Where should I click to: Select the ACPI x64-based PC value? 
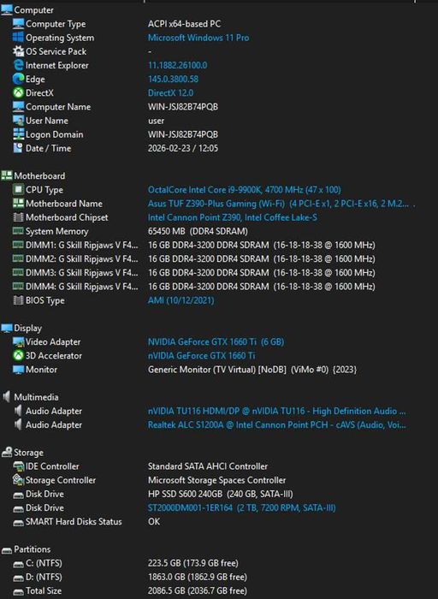point(184,24)
